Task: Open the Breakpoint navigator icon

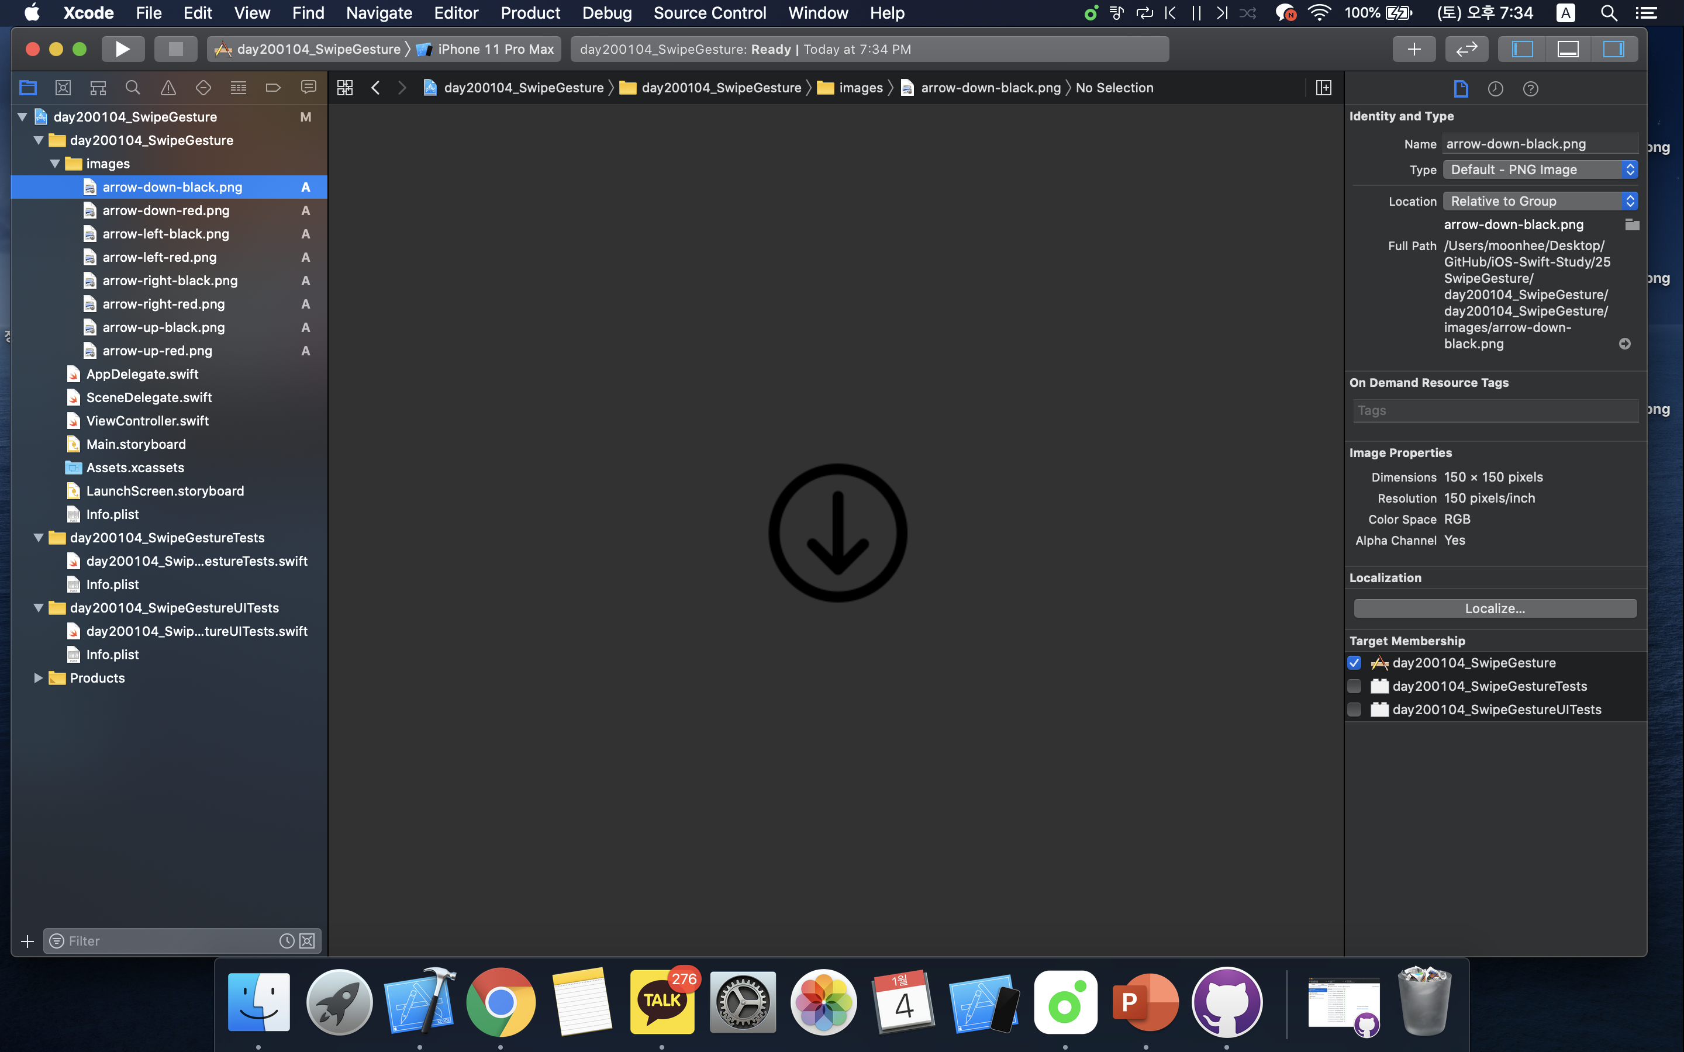Action: tap(273, 88)
